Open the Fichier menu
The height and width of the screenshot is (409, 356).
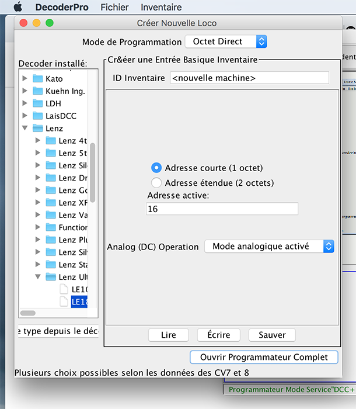click(x=114, y=7)
